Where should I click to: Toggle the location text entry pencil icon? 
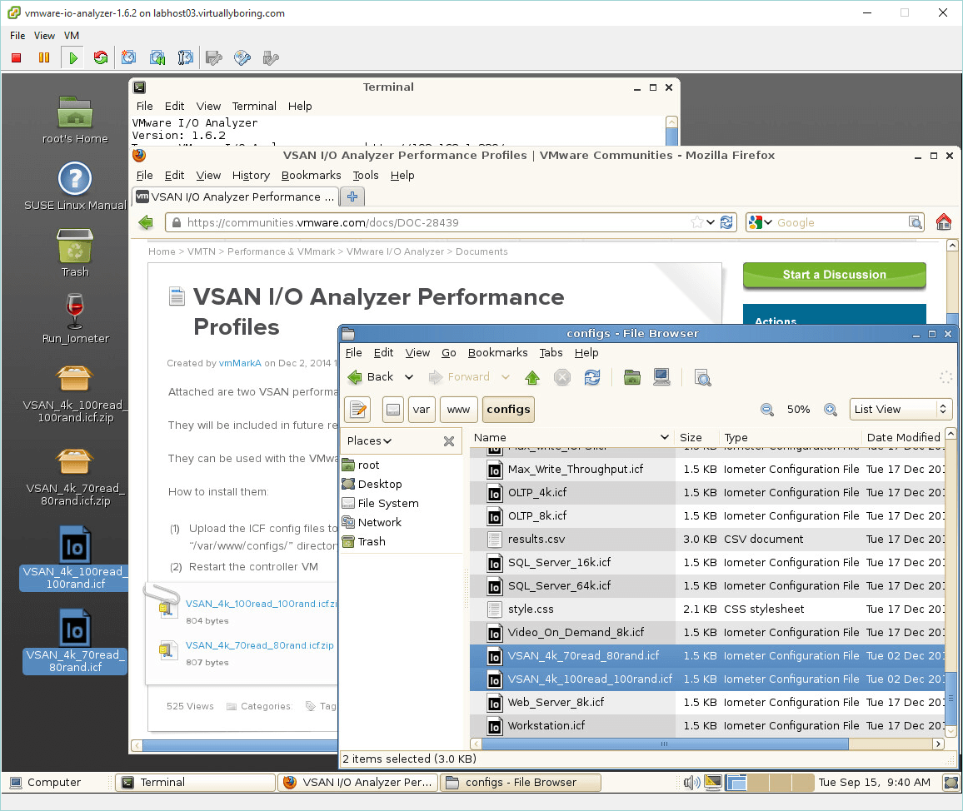[358, 410]
